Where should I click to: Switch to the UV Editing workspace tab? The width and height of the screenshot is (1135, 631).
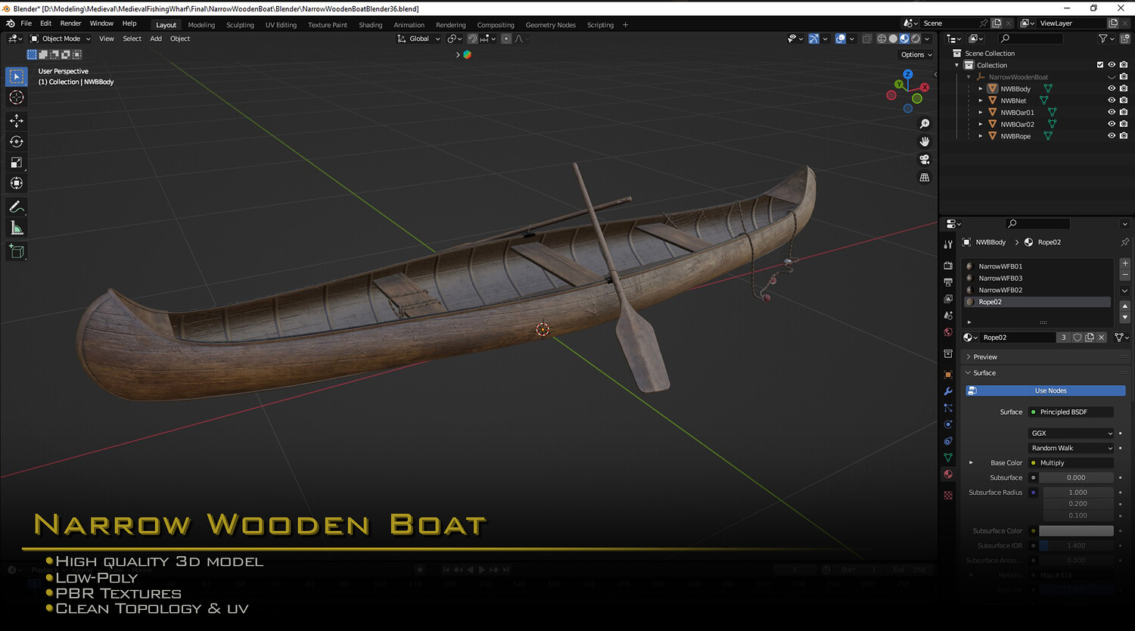tap(281, 25)
